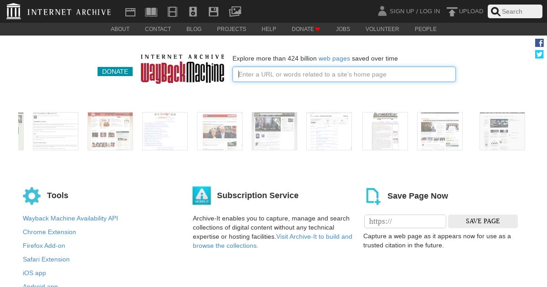Share on Twitter icon
The height and width of the screenshot is (287, 547).
click(539, 54)
